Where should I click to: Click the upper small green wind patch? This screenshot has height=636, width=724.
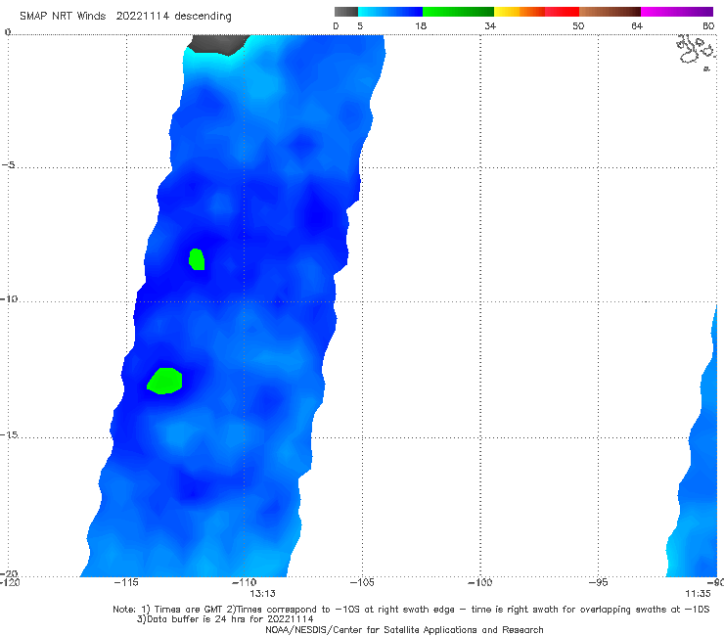pos(197,259)
